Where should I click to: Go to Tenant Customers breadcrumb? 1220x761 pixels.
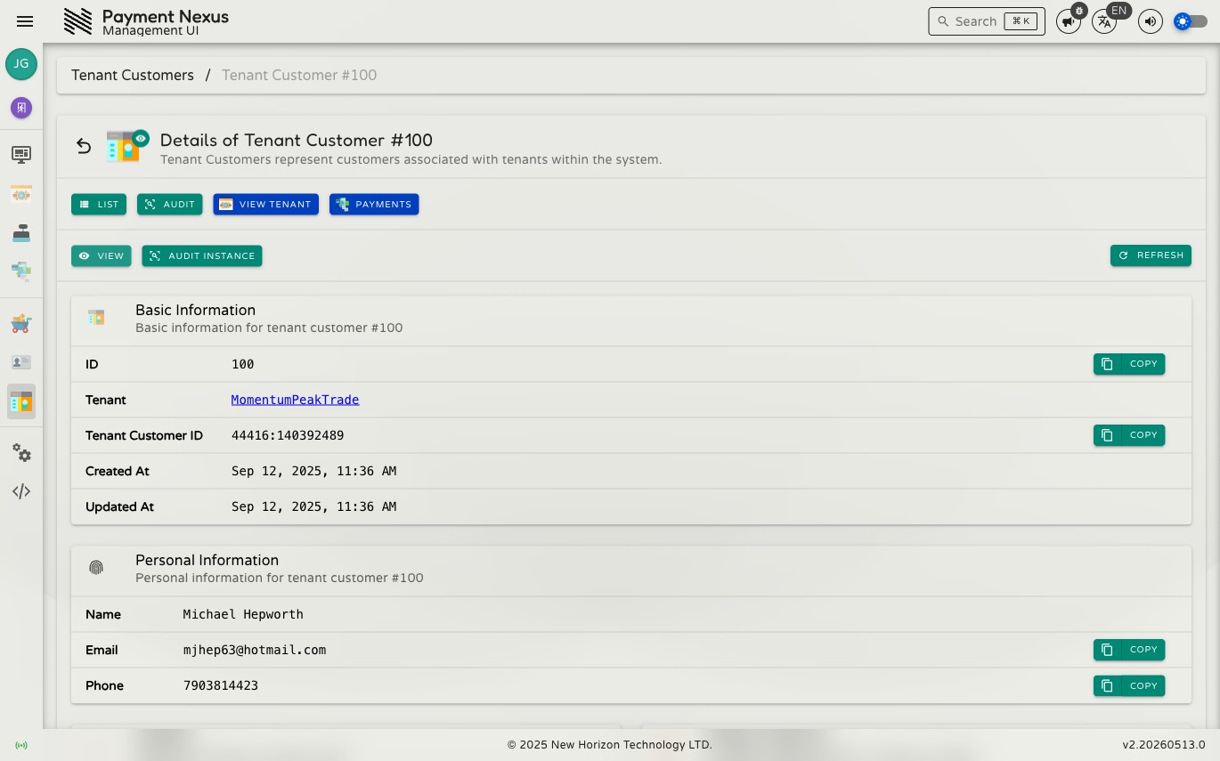(133, 75)
